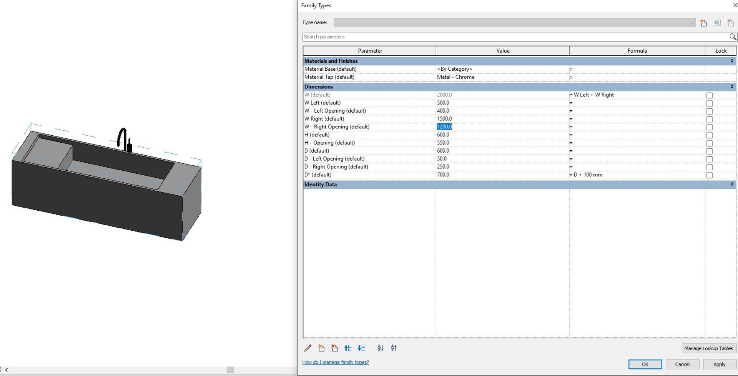Image resolution: width=738 pixels, height=376 pixels.
Task: Open 'How do I manage family types?' link
Action: (336, 362)
